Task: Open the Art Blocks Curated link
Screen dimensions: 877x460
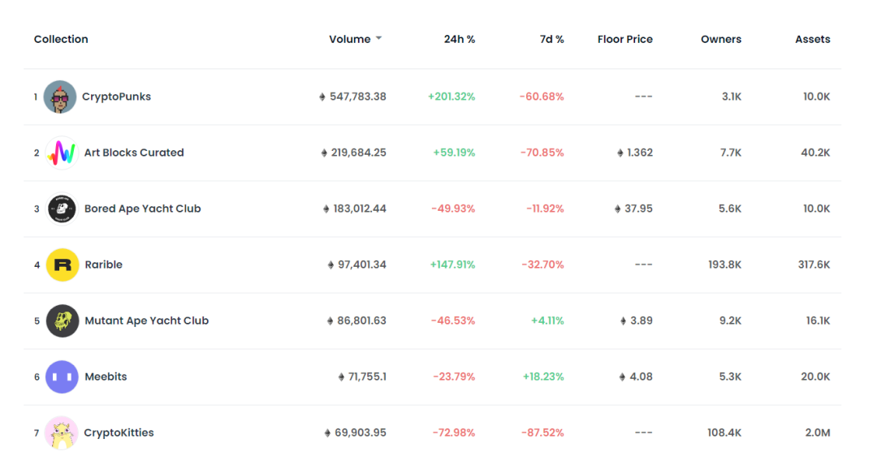Action: [x=134, y=153]
